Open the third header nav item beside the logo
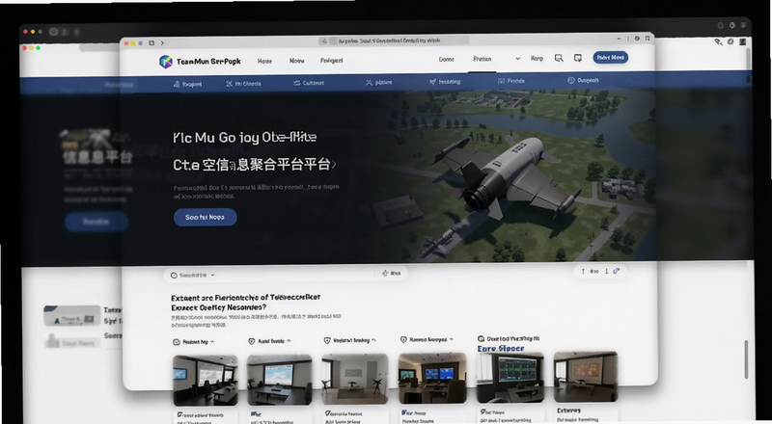The image size is (772, 424). click(x=331, y=61)
